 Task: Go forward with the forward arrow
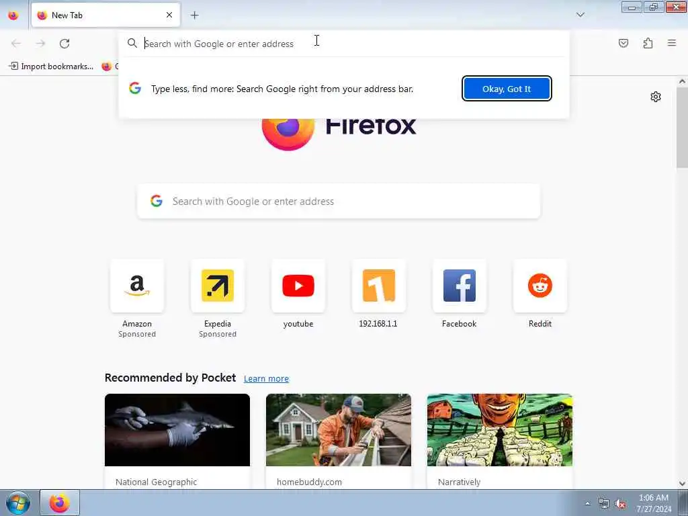click(40, 44)
